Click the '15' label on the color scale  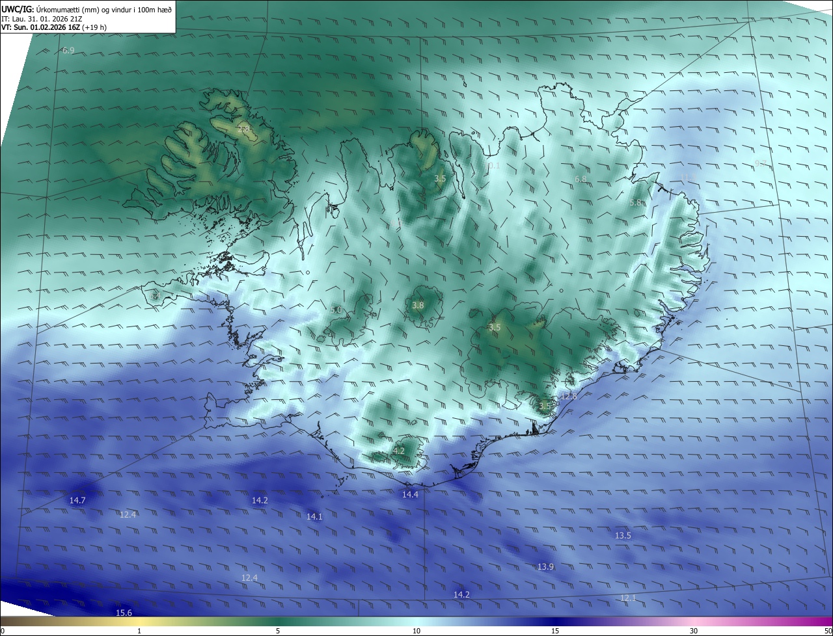[555, 631]
